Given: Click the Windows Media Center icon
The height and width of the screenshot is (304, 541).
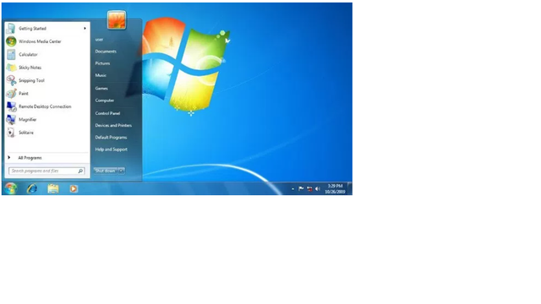Looking at the screenshot, I should (11, 41).
